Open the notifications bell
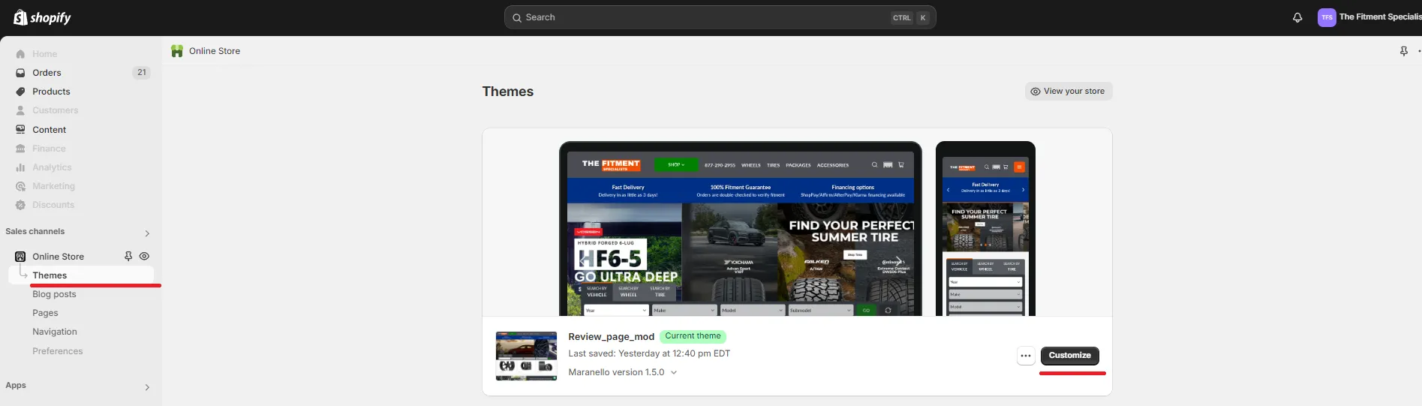 [x=1297, y=17]
